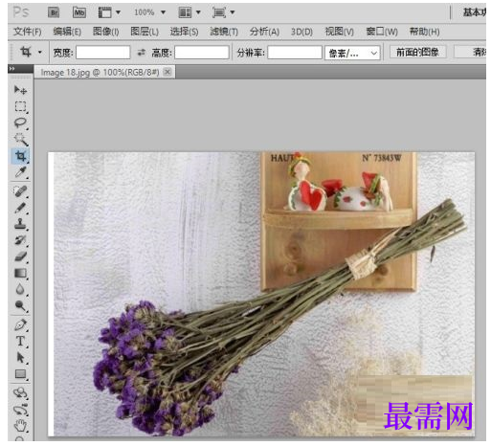
Task: Open the 图层(L) menu
Action: [145, 32]
